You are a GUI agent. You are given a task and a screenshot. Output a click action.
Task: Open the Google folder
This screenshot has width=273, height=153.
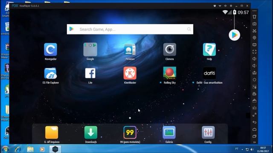(x=90, y=50)
